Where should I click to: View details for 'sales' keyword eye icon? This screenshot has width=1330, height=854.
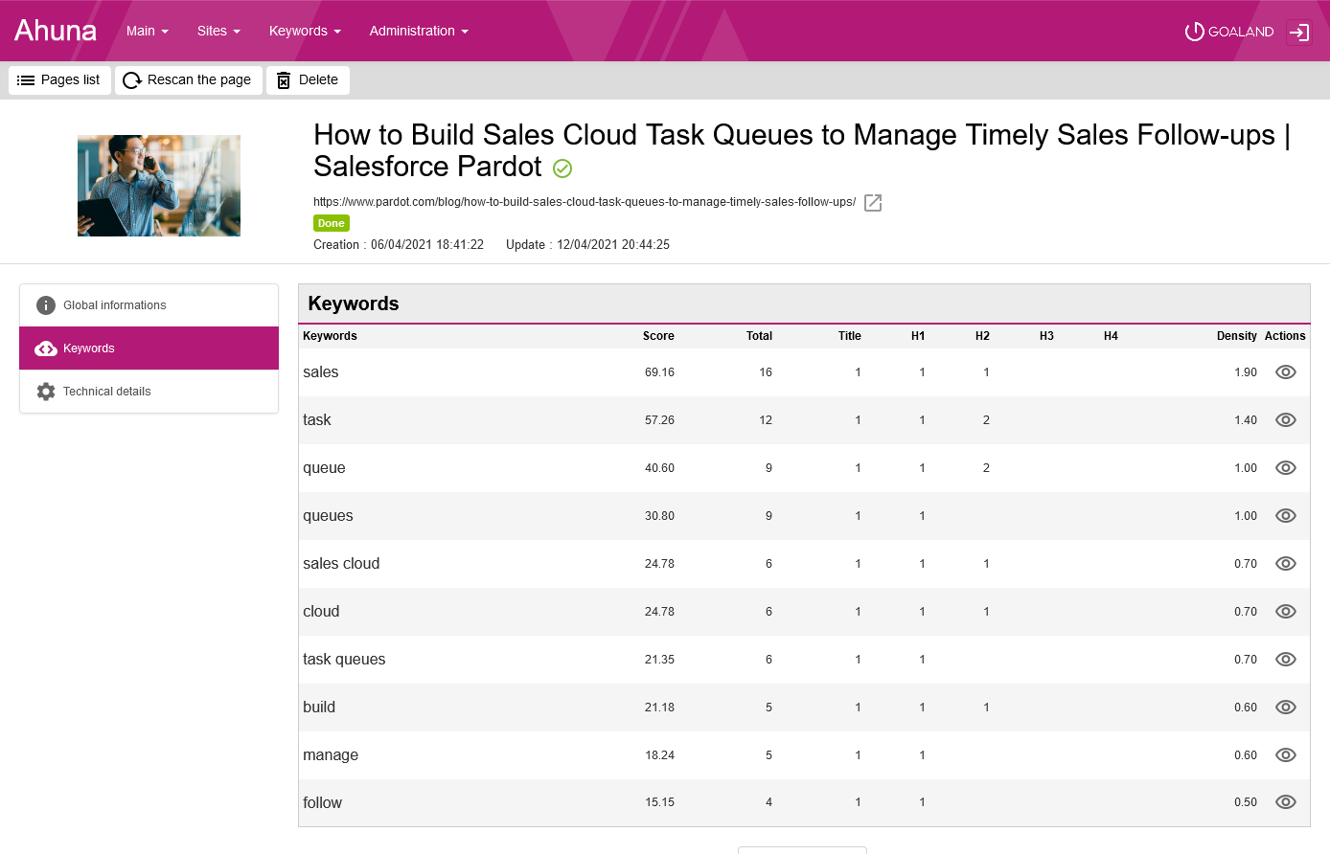[1285, 372]
